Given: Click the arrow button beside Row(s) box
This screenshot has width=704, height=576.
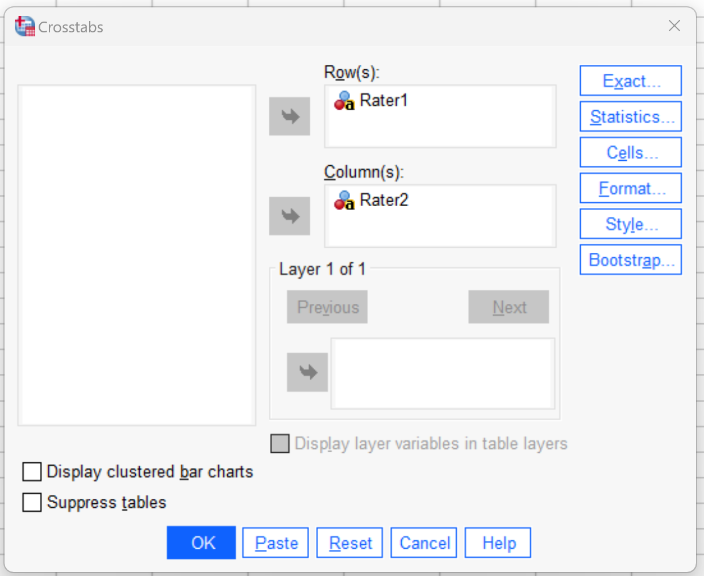Looking at the screenshot, I should 289,116.
